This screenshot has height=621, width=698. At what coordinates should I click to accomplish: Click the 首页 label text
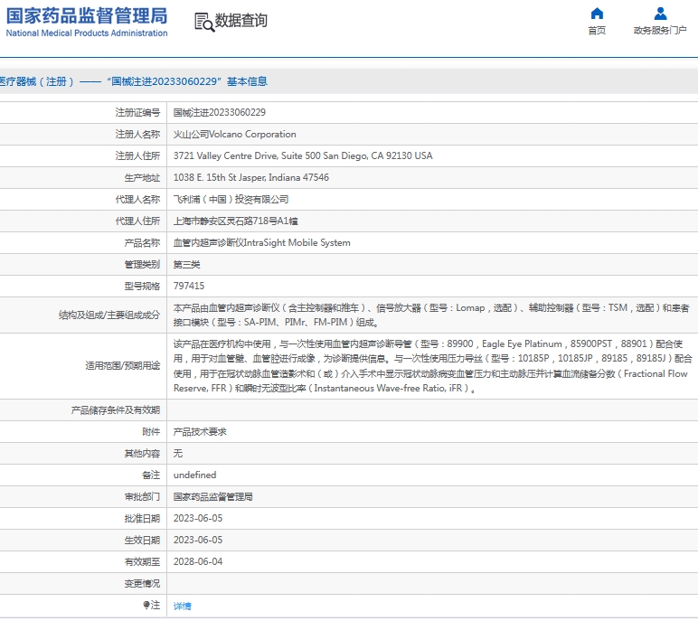click(597, 30)
